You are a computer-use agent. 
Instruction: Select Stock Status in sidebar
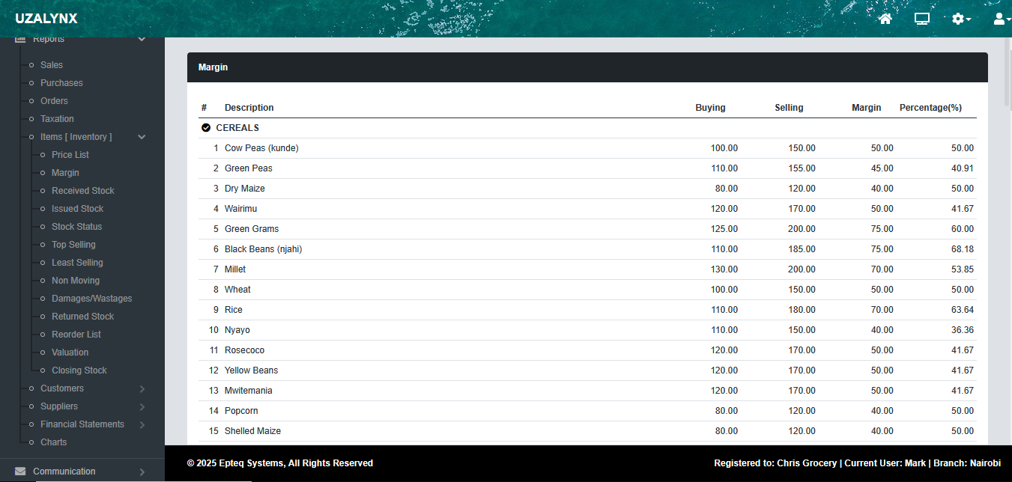76,227
